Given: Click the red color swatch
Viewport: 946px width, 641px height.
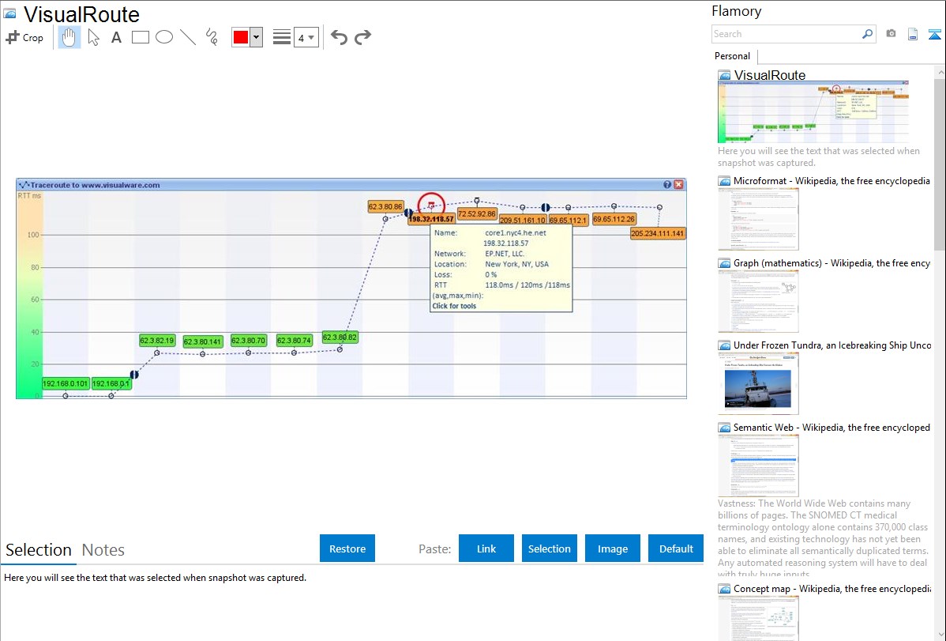Looking at the screenshot, I should [x=241, y=37].
